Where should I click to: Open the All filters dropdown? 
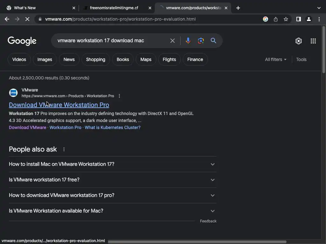point(275,59)
